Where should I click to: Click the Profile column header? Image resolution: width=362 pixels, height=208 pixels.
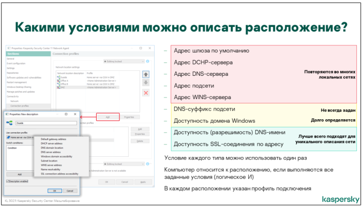[89, 73]
